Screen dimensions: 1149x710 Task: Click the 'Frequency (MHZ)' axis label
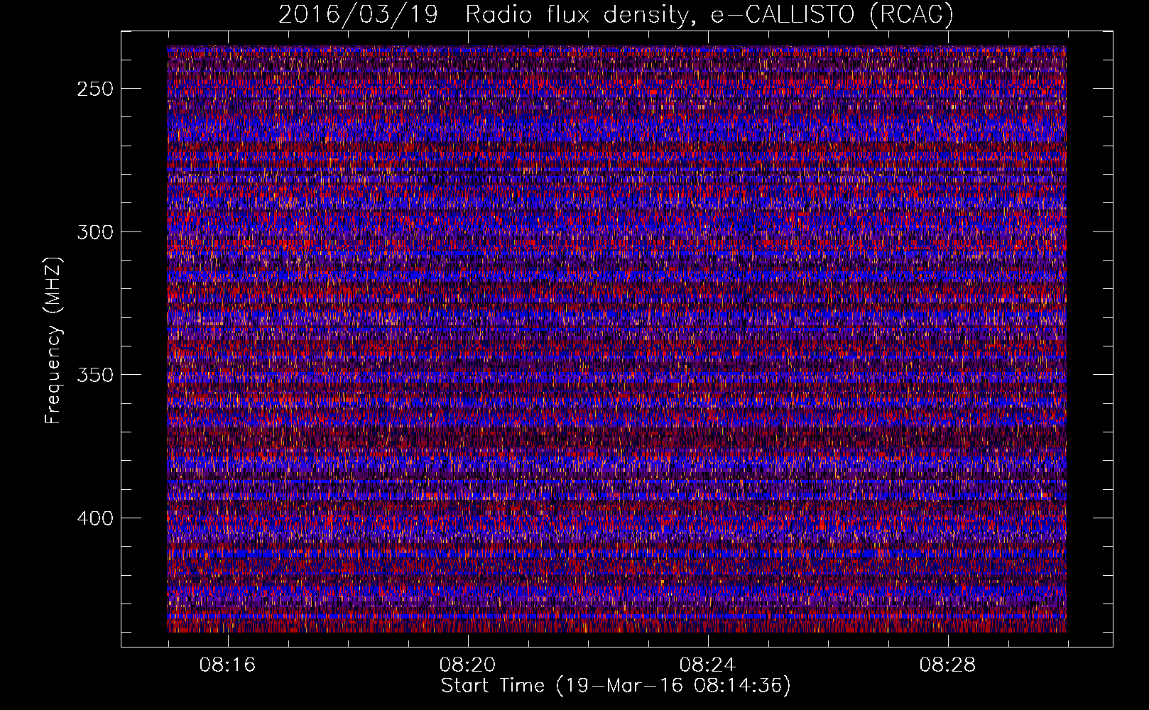click(x=53, y=341)
